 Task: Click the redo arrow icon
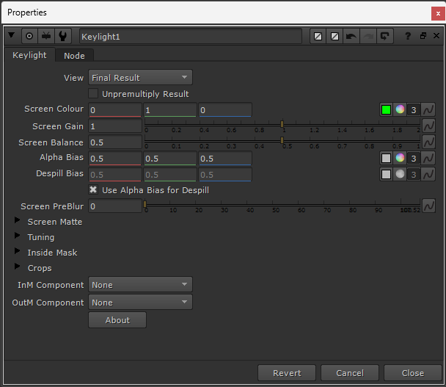(x=368, y=36)
